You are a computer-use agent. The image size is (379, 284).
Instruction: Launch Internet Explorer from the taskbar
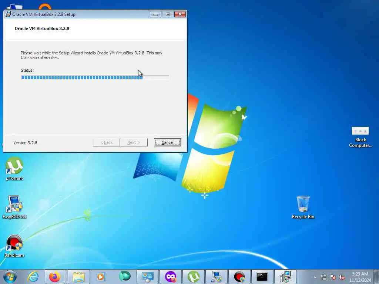pyautogui.click(x=33, y=277)
